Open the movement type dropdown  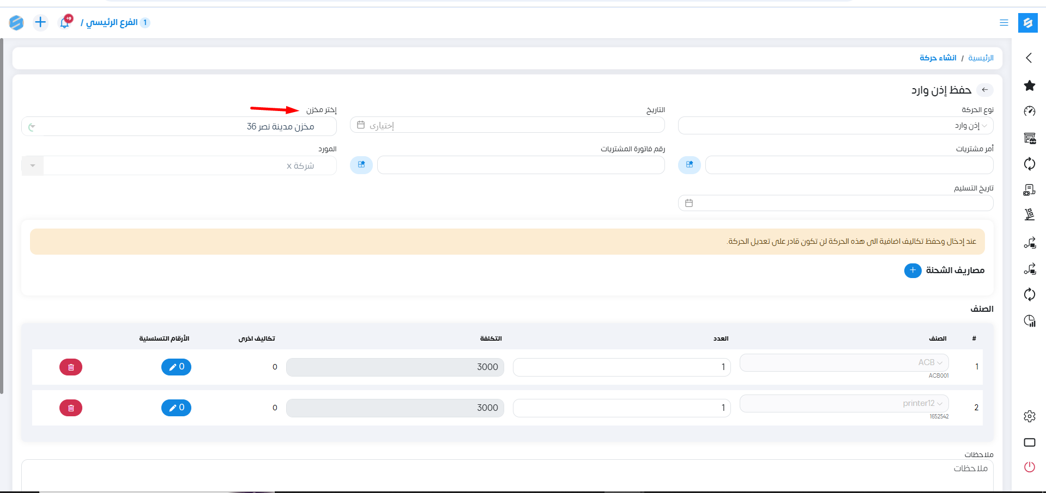click(x=835, y=126)
